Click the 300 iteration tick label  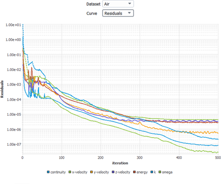[x=140, y=158]
